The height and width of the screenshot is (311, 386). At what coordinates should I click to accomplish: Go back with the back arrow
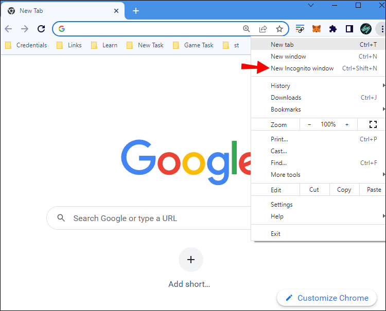[x=8, y=29]
